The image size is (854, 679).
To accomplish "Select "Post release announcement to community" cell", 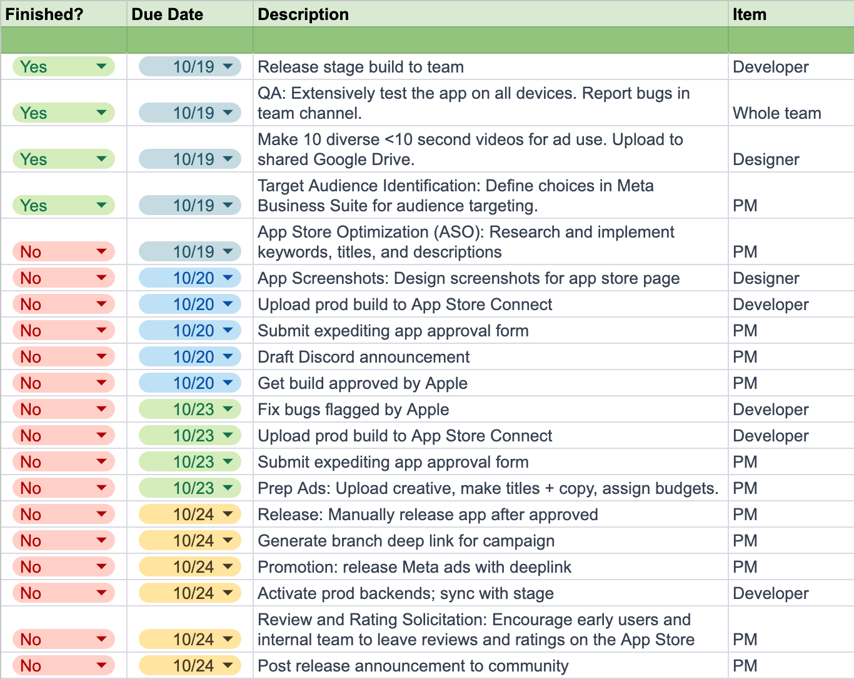I will point(491,666).
